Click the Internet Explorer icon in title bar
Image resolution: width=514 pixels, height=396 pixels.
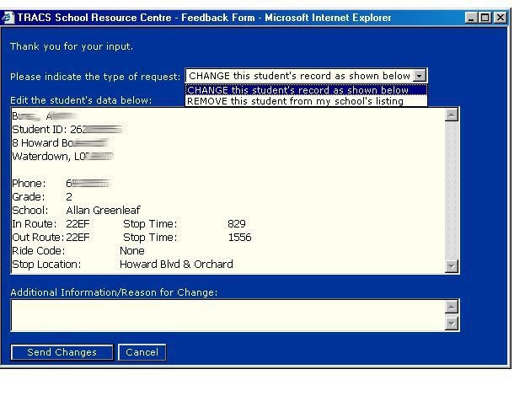8,18
